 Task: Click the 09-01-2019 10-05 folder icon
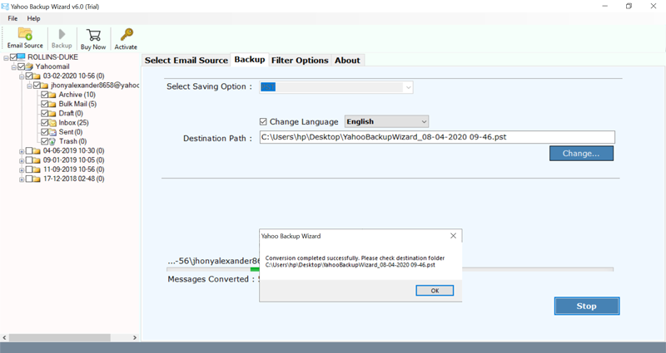click(x=37, y=159)
